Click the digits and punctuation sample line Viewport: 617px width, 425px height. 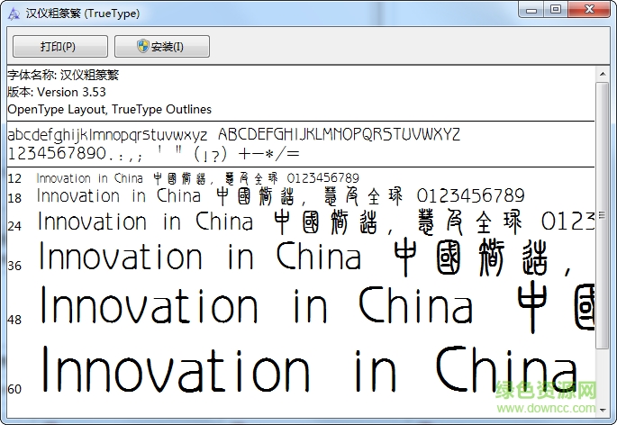coord(154,153)
